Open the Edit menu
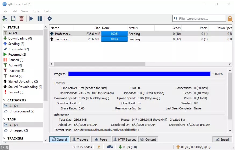This screenshot has height=150, width=235. (14, 11)
